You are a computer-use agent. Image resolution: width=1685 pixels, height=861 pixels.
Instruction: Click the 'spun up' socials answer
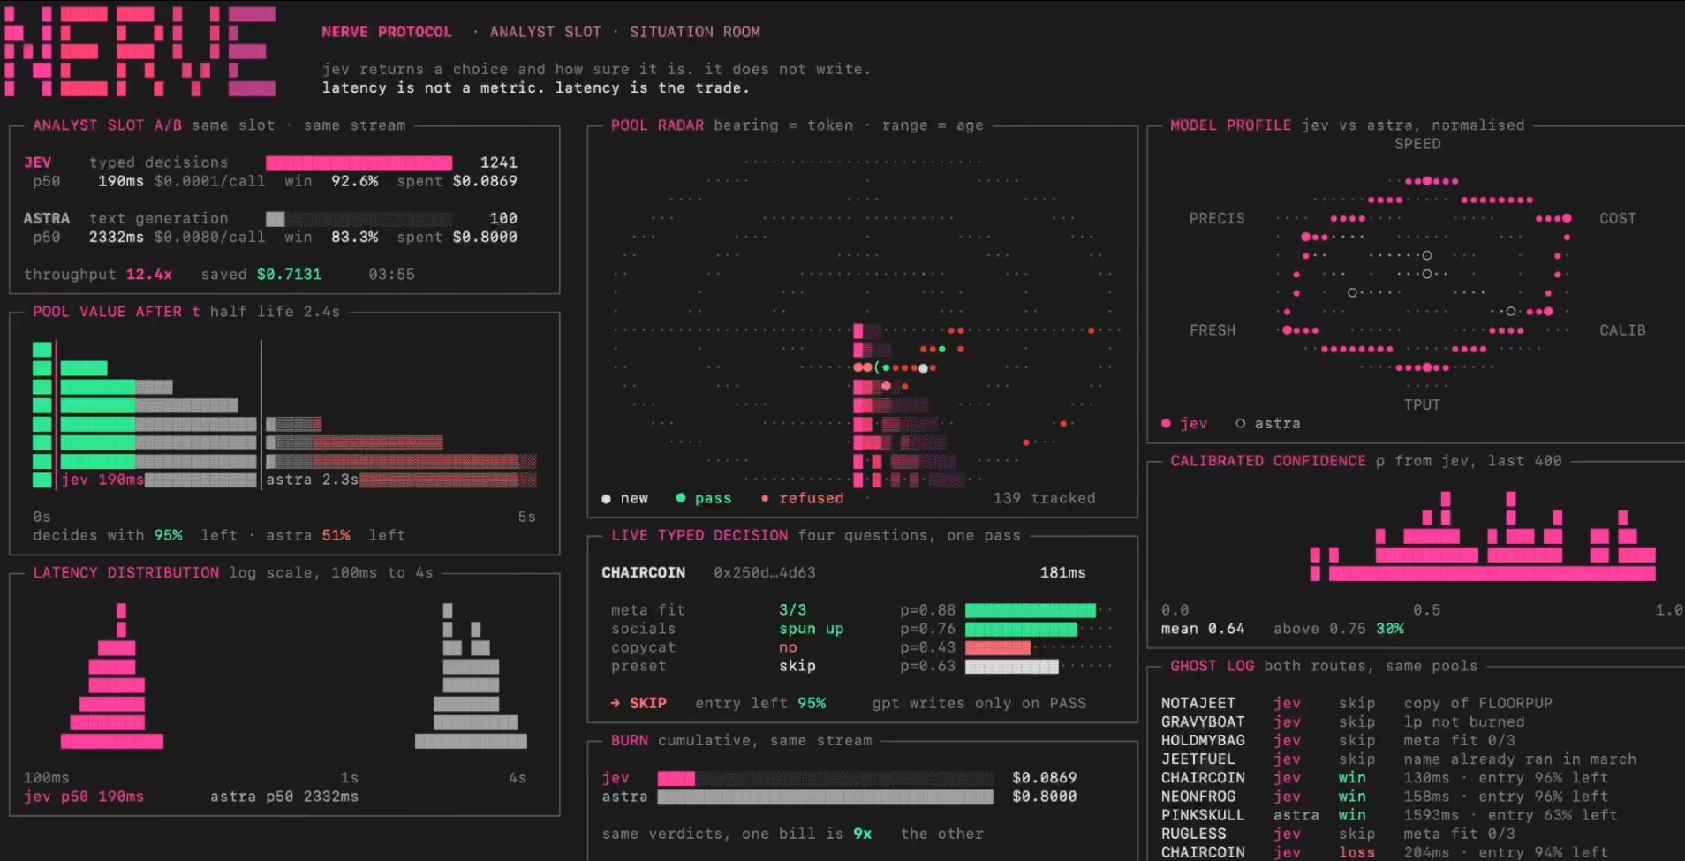(x=812, y=629)
